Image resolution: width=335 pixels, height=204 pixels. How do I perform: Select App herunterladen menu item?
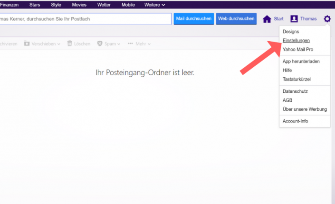[301, 62]
